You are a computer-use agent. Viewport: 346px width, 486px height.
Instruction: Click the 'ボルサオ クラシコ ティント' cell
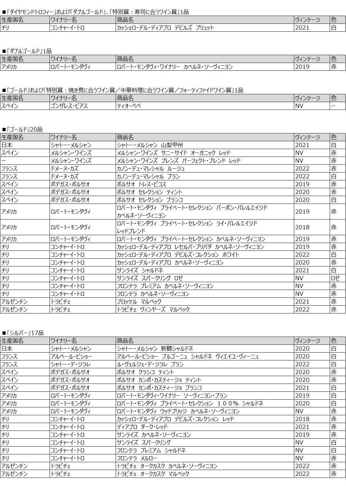click(x=205, y=372)
